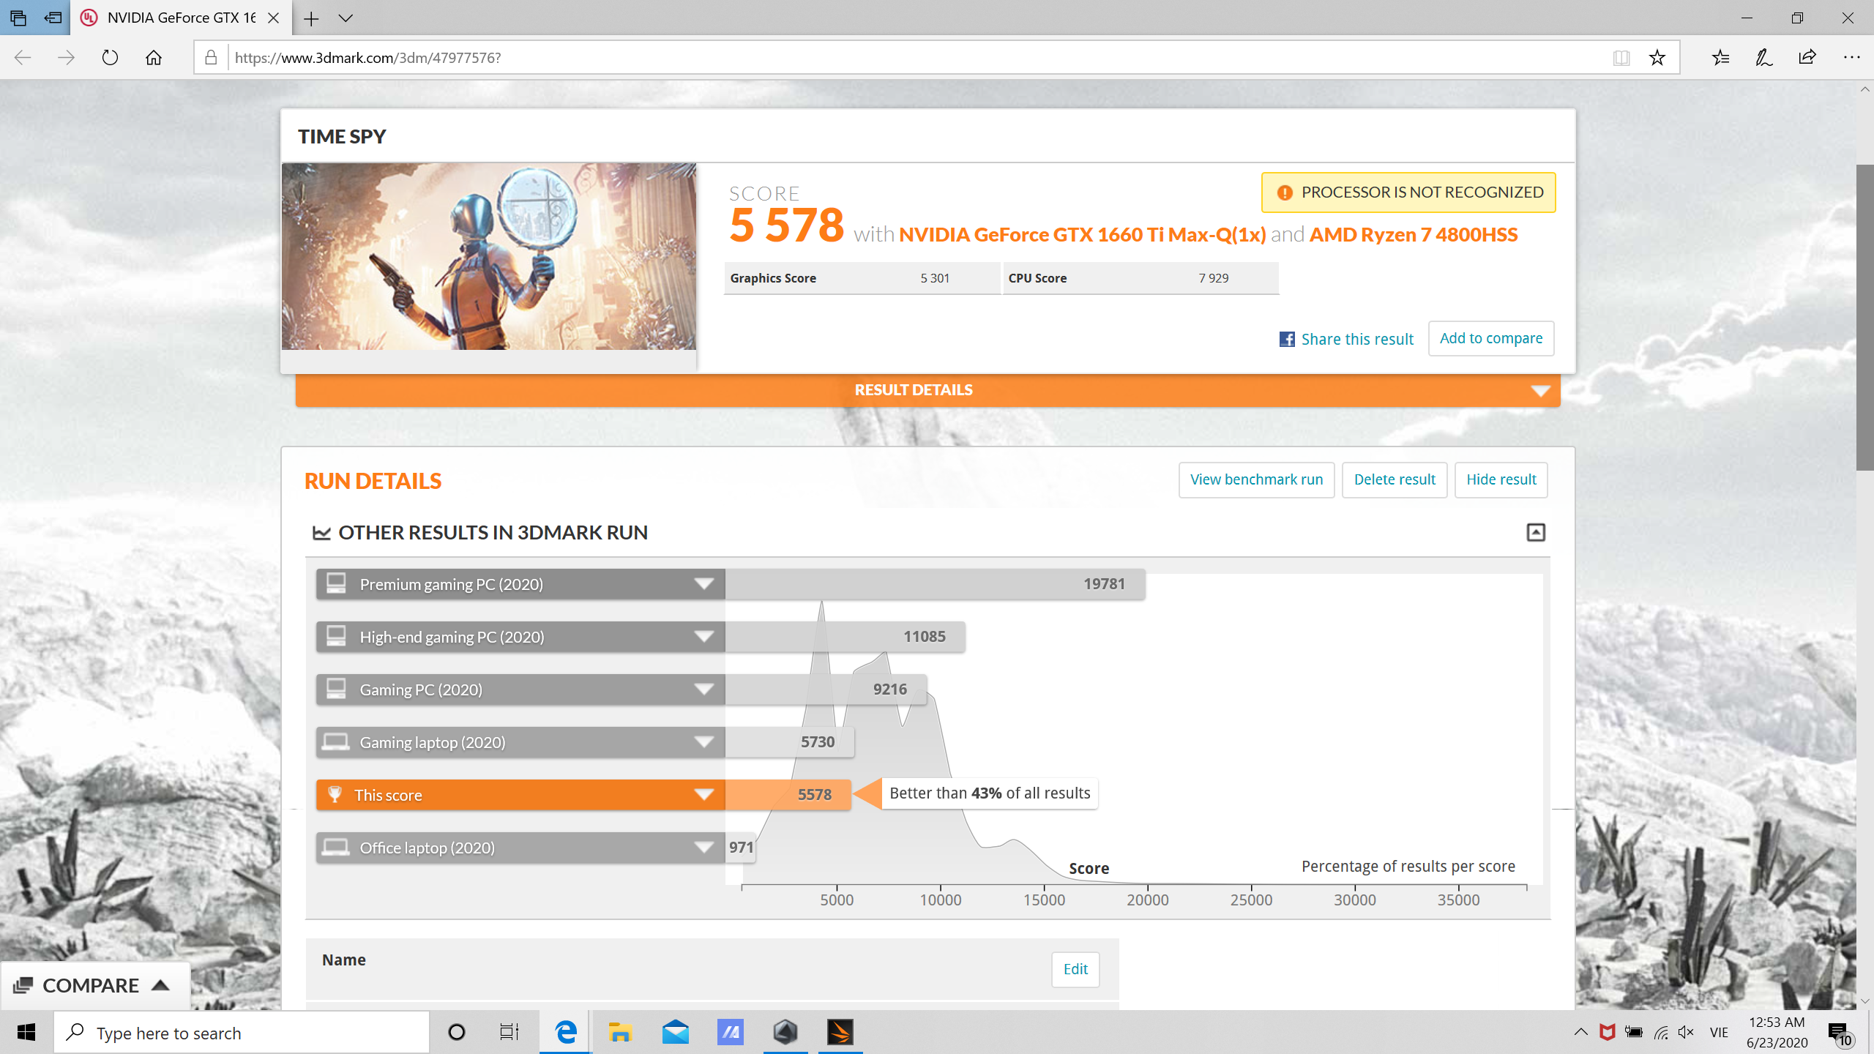Click the browser Back arrow
This screenshot has height=1054, width=1874.
coord(23,58)
